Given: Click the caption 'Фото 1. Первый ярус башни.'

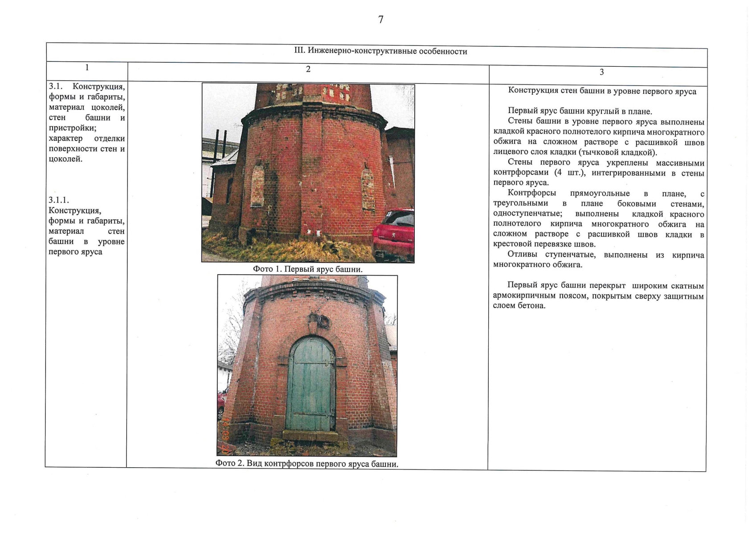Looking at the screenshot, I should point(308,269).
